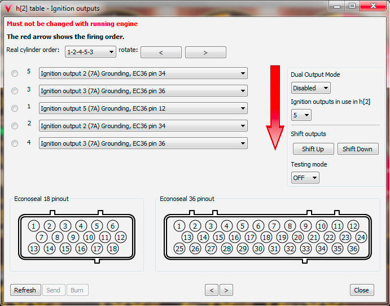
Task: Click the rotate left '<' button
Action: pyautogui.click(x=161, y=53)
